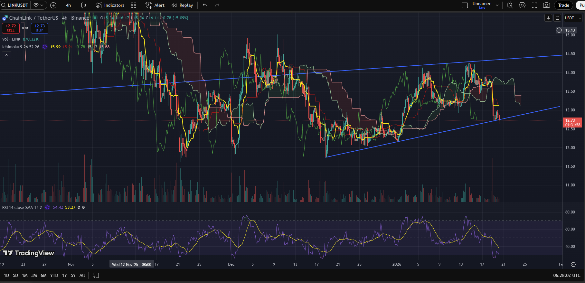
Task: Expand the Unnamed layout dropdown arrow
Action: pyautogui.click(x=497, y=5)
